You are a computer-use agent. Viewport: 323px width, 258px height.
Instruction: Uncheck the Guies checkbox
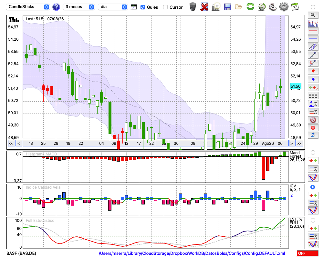tap(142, 7)
